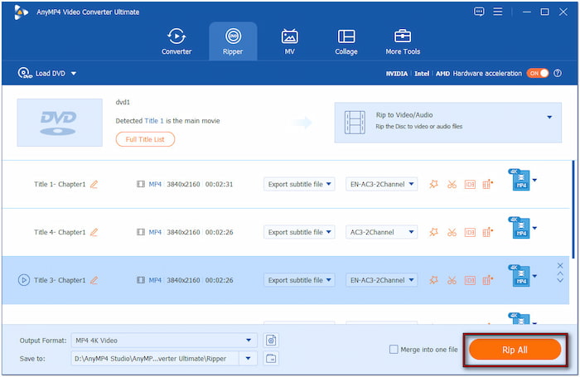Open EN-AC3-2Channel audio dropdown for Title 3

tap(381, 280)
